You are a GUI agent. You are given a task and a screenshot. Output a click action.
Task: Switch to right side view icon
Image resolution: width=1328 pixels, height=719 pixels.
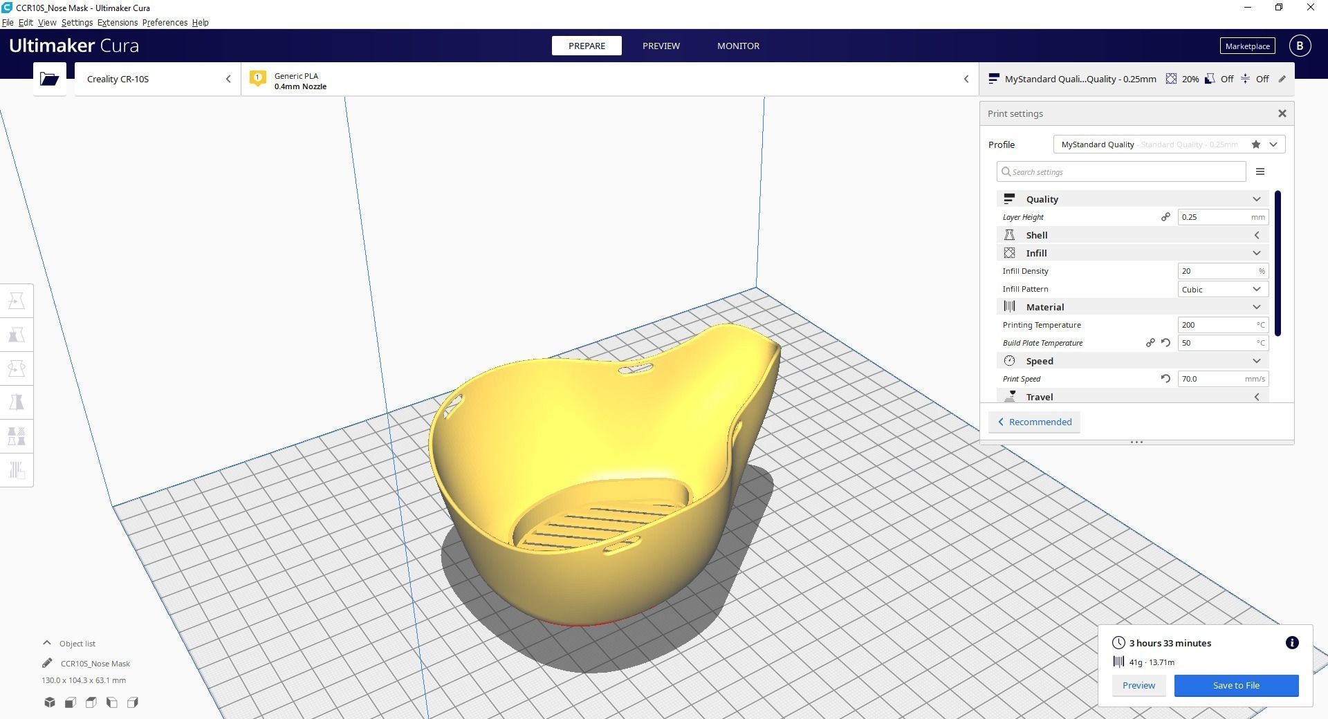(x=133, y=702)
